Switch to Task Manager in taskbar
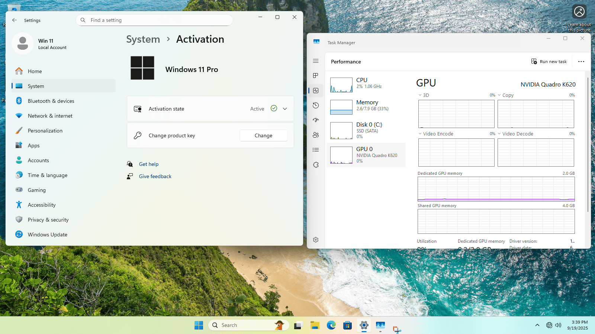The width and height of the screenshot is (595, 334). click(380, 325)
